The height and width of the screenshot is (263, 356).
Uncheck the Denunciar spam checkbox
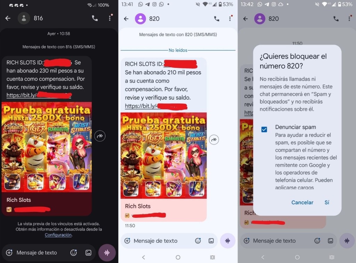pyautogui.click(x=264, y=129)
